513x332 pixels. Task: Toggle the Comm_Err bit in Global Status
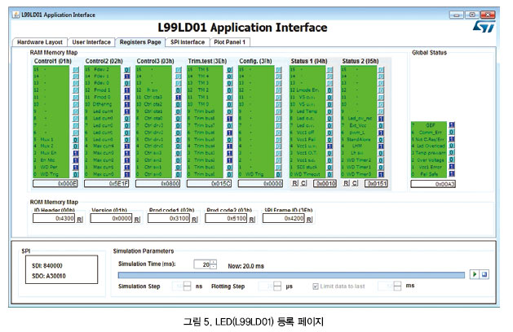click(x=452, y=132)
